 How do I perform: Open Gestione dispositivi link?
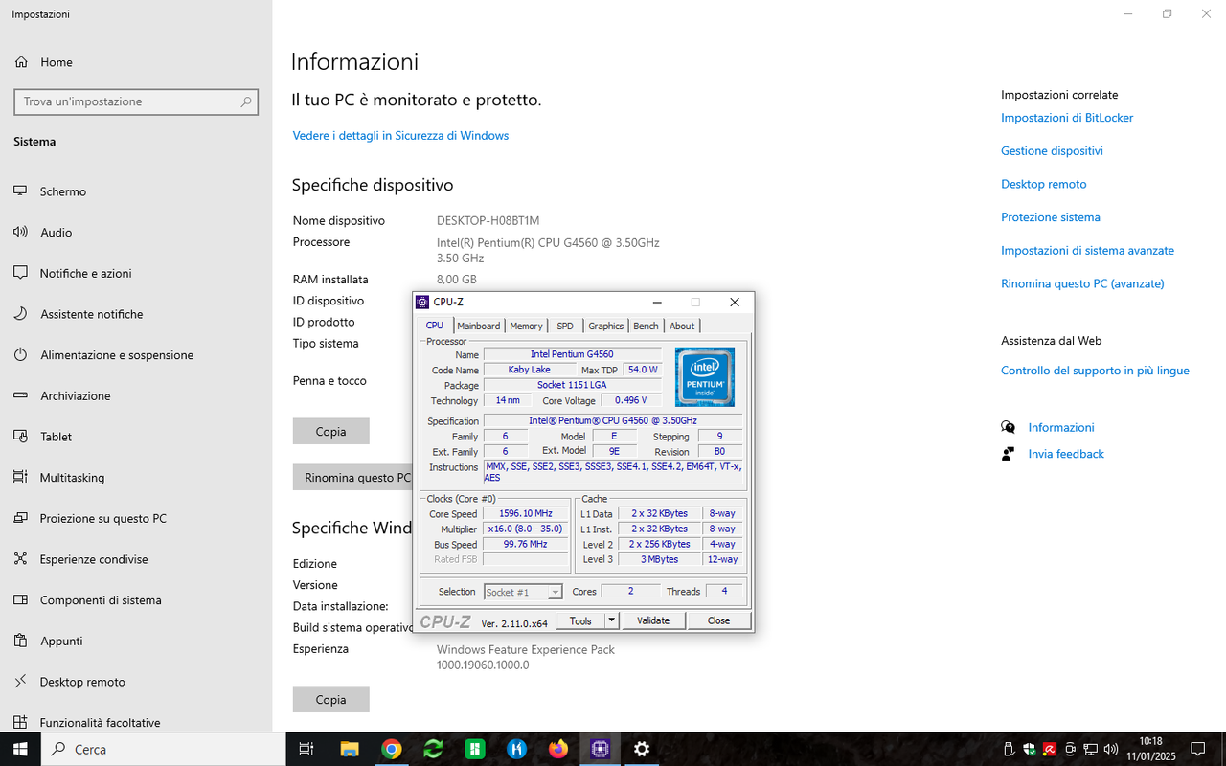(1052, 151)
